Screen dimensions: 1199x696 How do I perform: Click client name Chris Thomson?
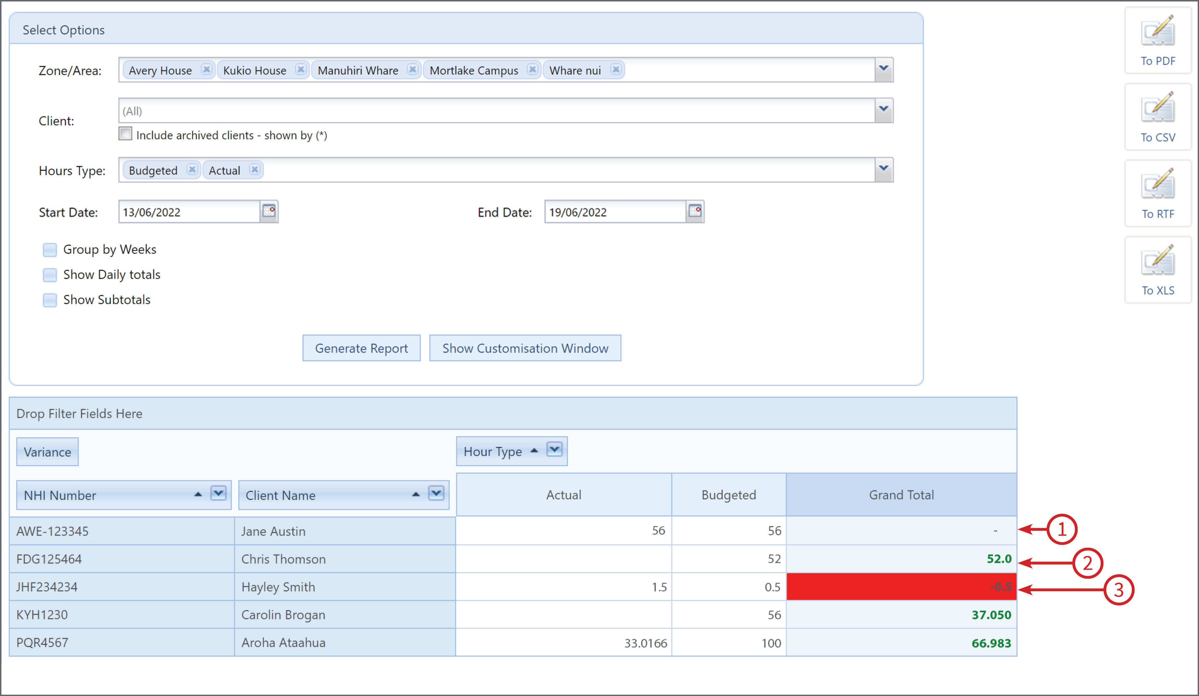[283, 559]
